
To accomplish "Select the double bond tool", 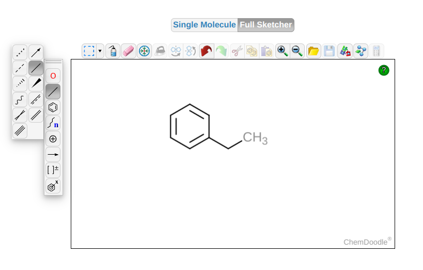I will (36, 115).
